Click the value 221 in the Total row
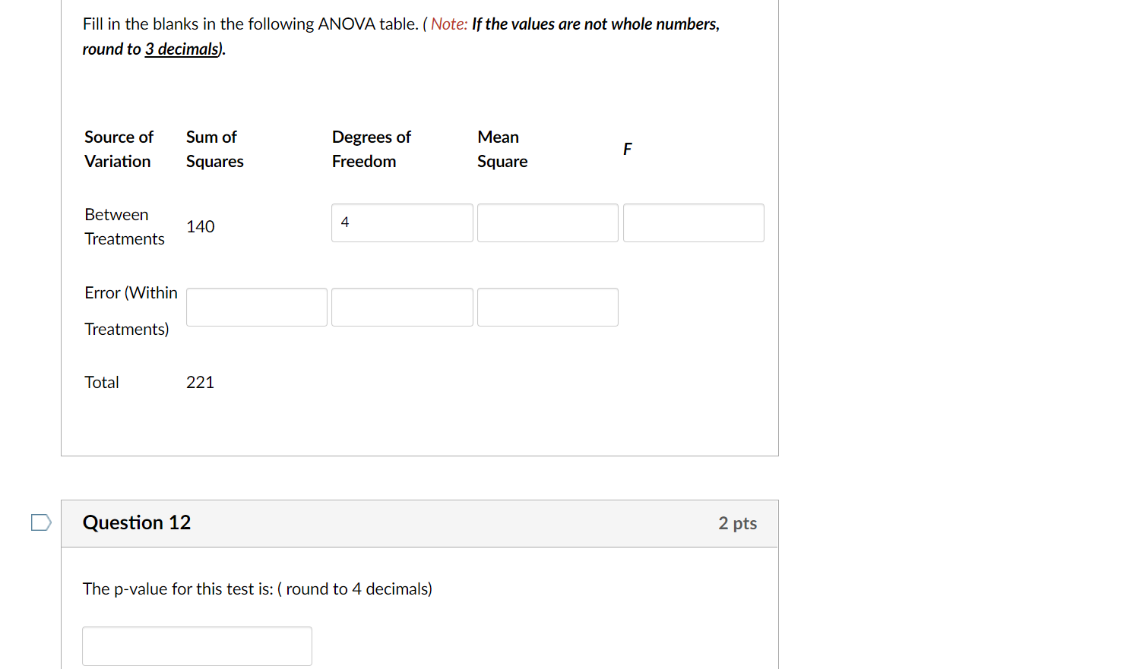Image resolution: width=1127 pixels, height=669 pixels. coord(200,382)
